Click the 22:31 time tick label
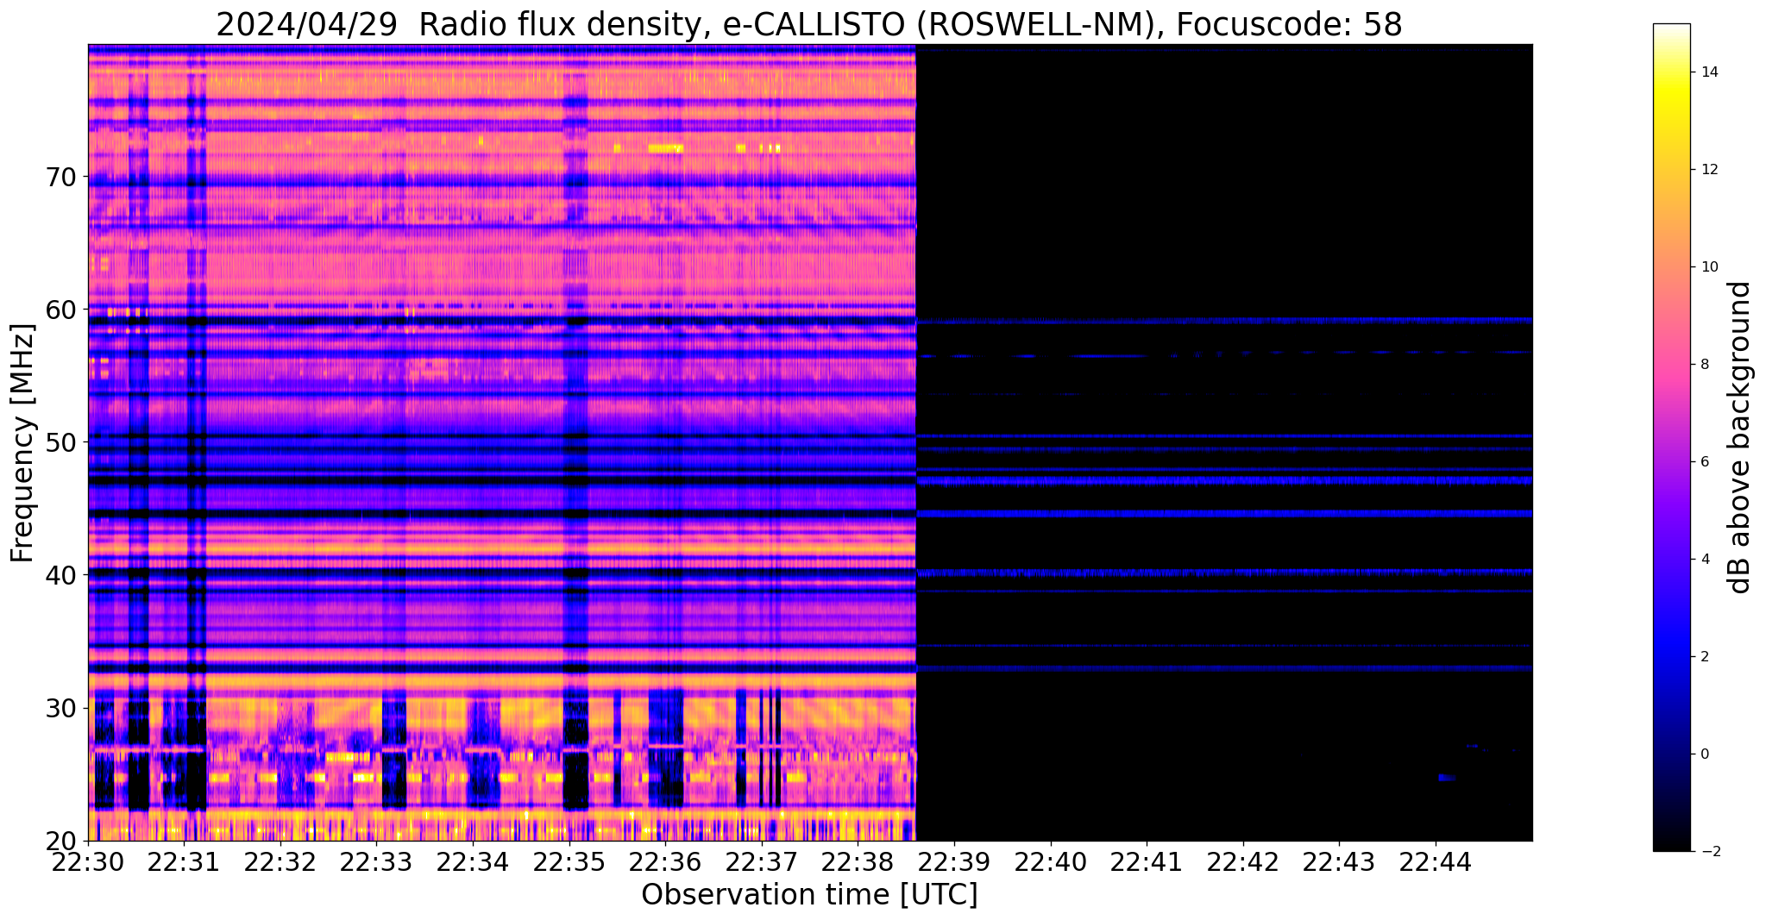1766x920 pixels. click(x=184, y=861)
